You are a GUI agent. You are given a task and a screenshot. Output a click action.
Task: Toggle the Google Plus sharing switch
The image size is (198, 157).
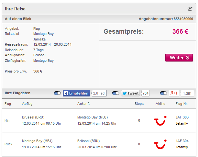[163, 93]
